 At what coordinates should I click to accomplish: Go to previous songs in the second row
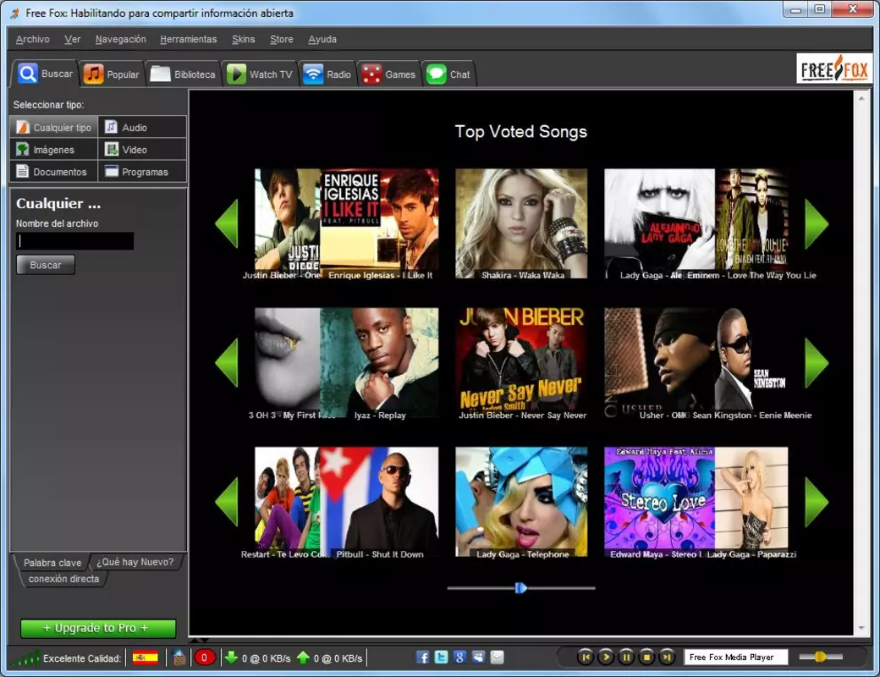coord(227,363)
